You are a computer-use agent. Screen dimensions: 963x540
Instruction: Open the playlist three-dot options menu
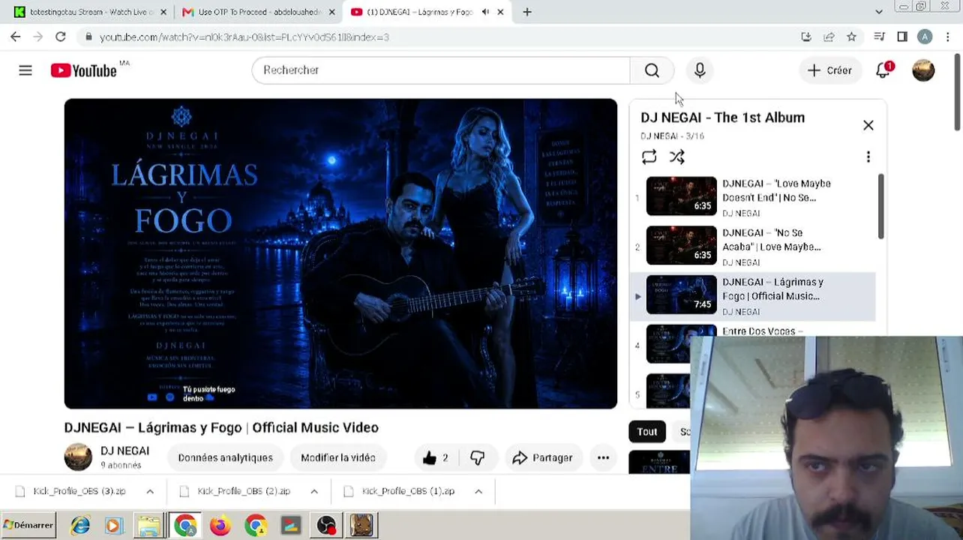pos(868,157)
